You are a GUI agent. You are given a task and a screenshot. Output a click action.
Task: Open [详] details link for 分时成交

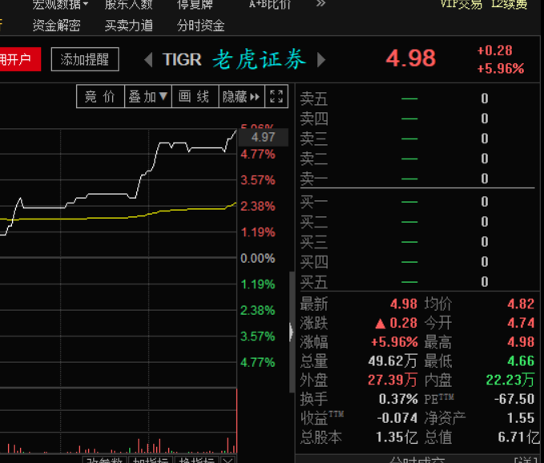[x=526, y=461]
